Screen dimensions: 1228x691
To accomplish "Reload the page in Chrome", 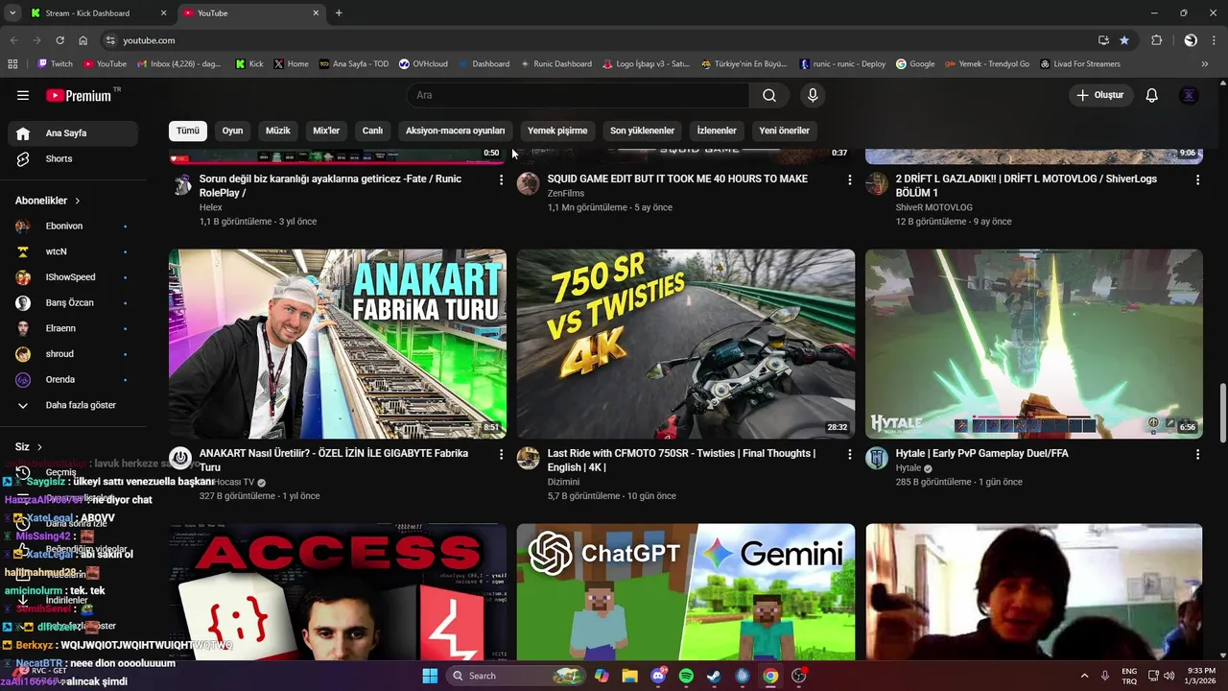I will pos(59,40).
